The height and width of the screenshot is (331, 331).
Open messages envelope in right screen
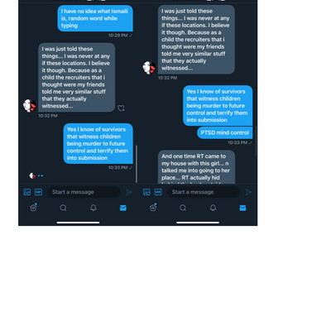pos(242,208)
